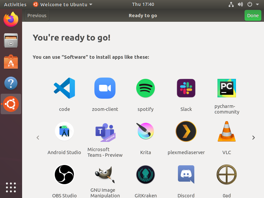Click the "code" app label
This screenshot has width=264, height=198.
click(64, 109)
